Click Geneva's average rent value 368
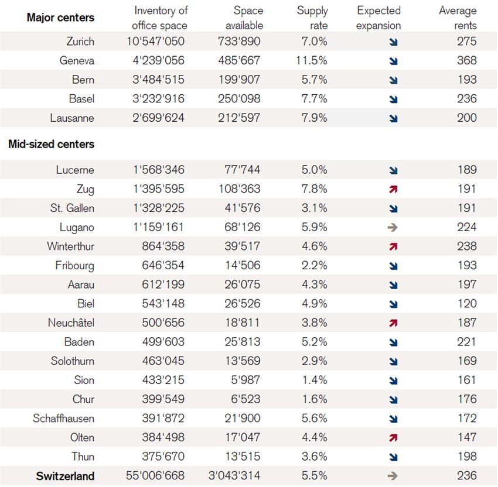The image size is (498, 487). [467, 60]
